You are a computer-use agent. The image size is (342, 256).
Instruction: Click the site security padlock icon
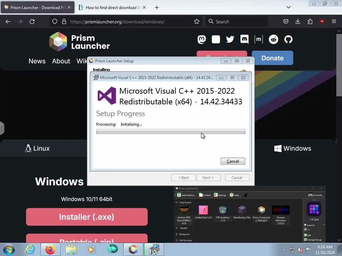[64, 22]
